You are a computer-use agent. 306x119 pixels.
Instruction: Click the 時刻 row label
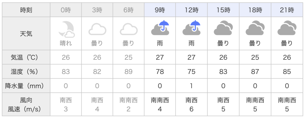(26, 10)
